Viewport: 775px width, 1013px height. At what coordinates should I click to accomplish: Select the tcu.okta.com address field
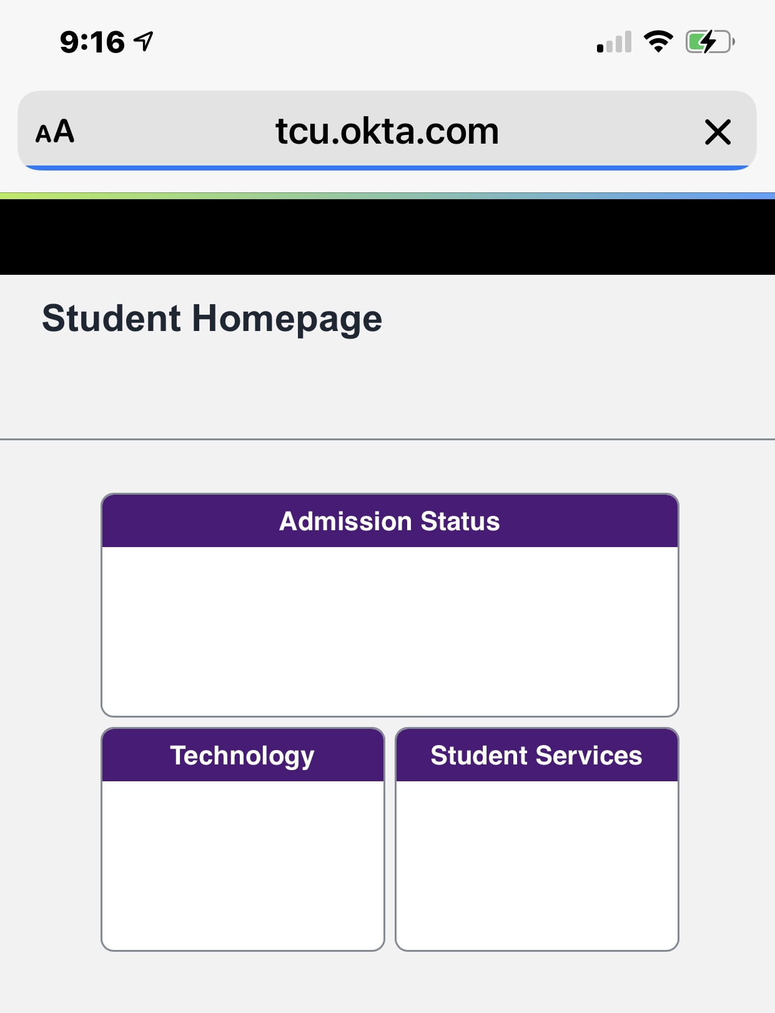387,131
